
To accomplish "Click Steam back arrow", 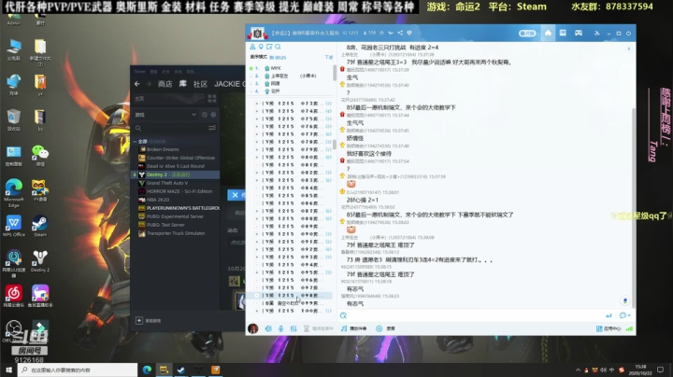I will (136, 84).
